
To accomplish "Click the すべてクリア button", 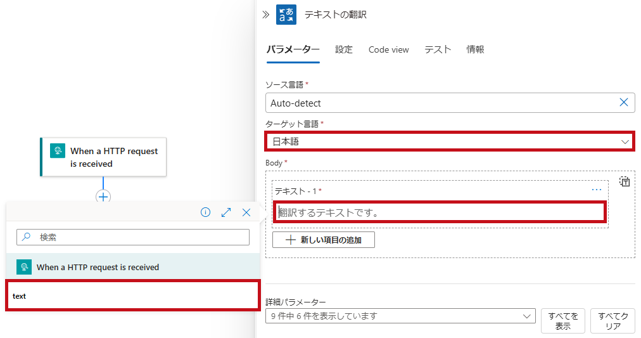I will point(612,321).
